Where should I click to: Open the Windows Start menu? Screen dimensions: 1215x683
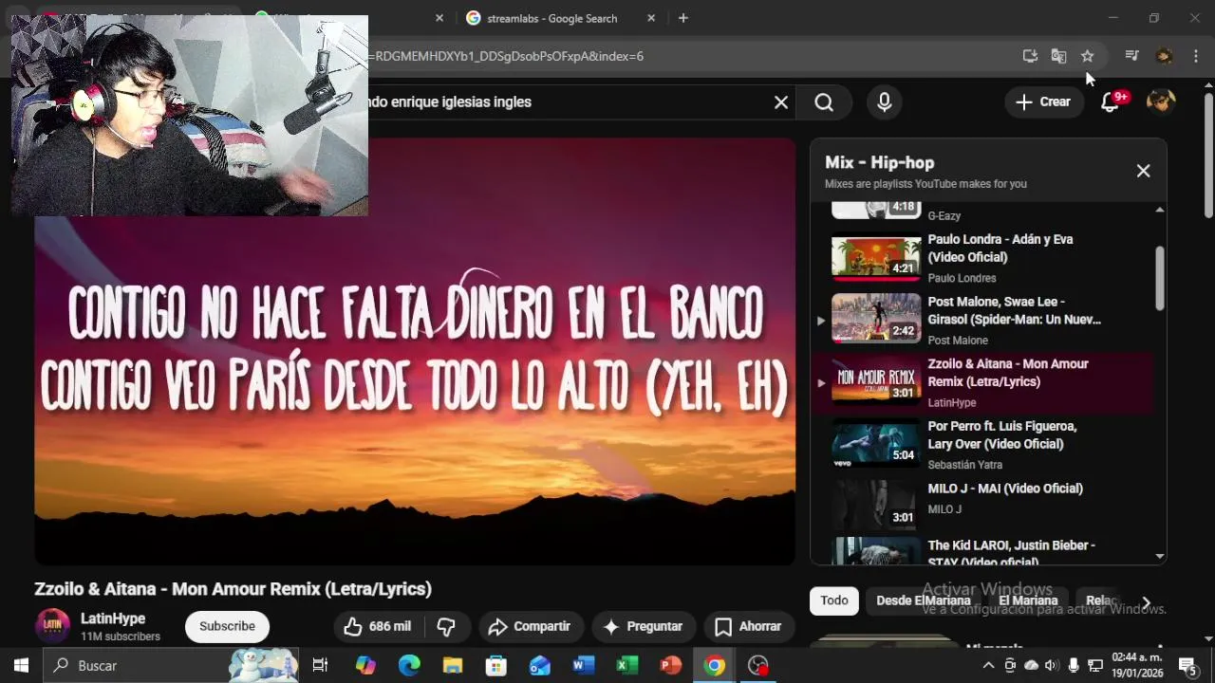(x=21, y=665)
